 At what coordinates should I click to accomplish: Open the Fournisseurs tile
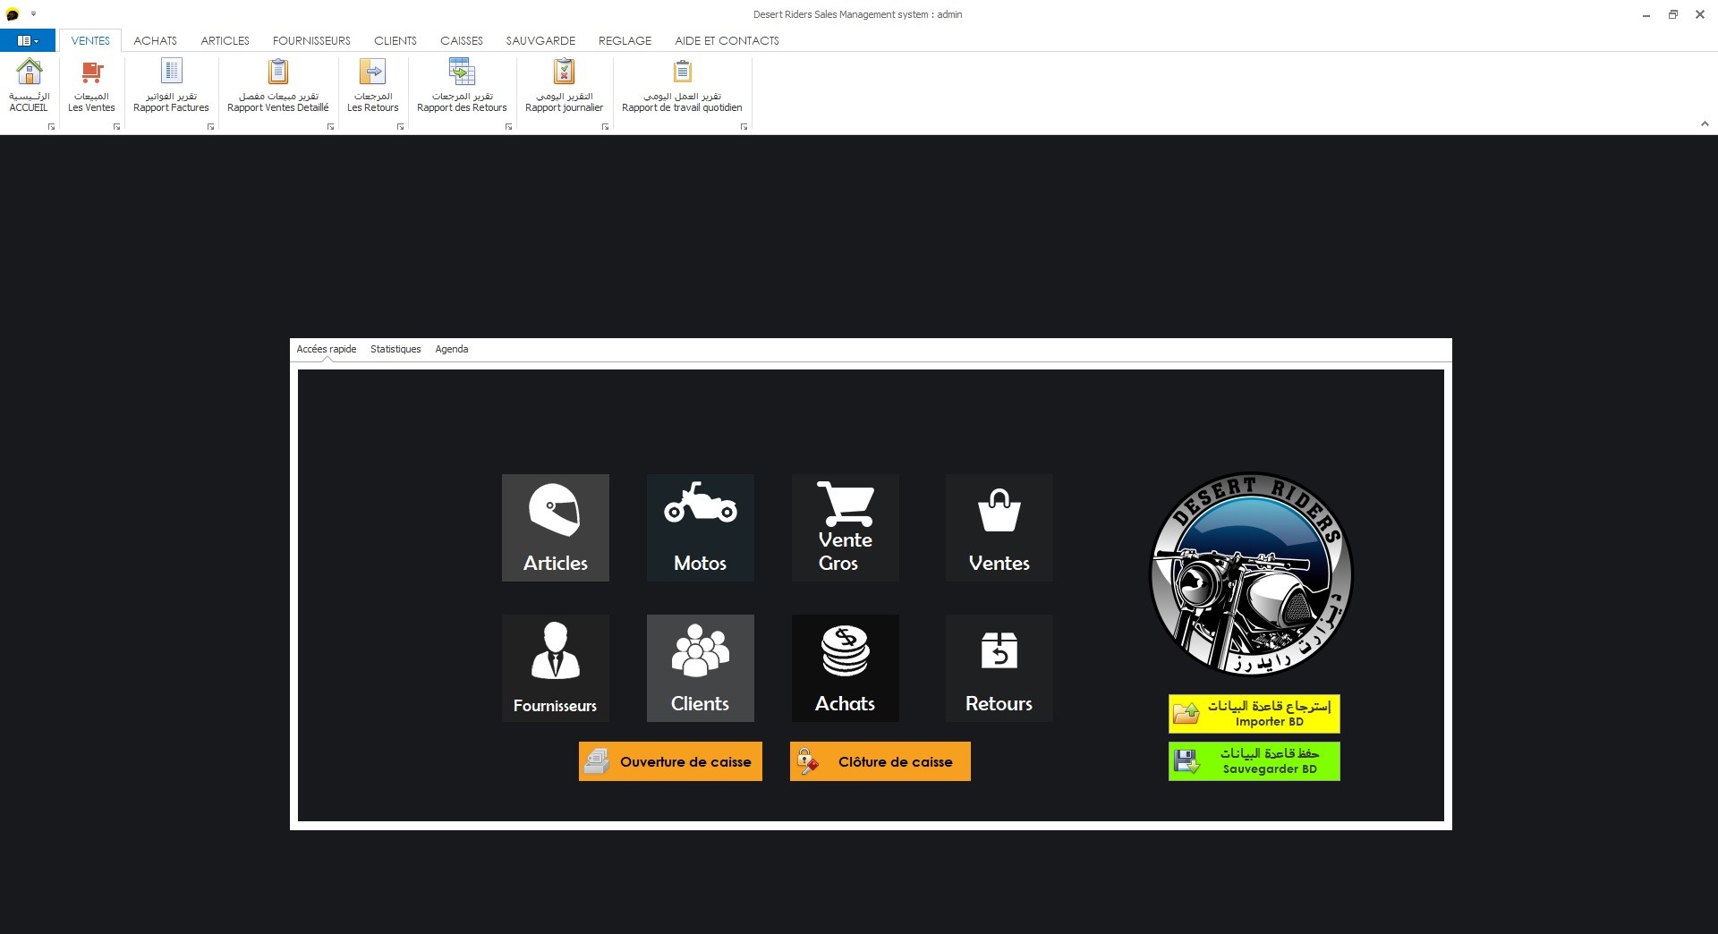(556, 668)
